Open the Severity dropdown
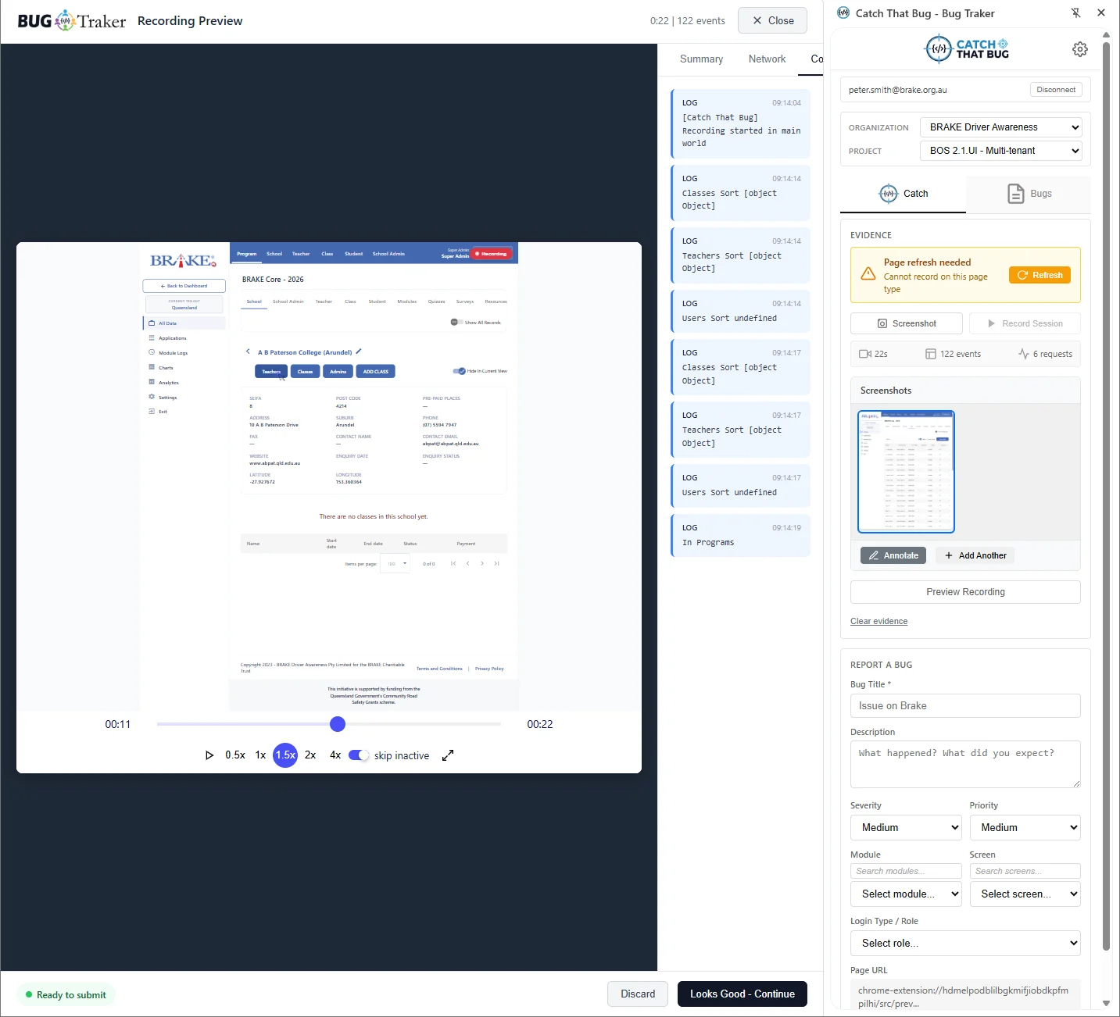Screen dimensions: 1120x1017 906,828
